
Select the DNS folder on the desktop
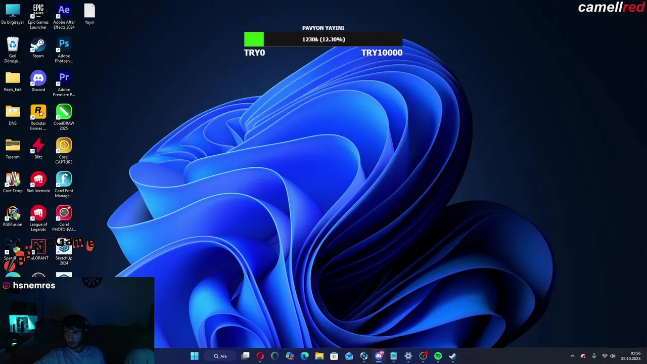(13, 115)
